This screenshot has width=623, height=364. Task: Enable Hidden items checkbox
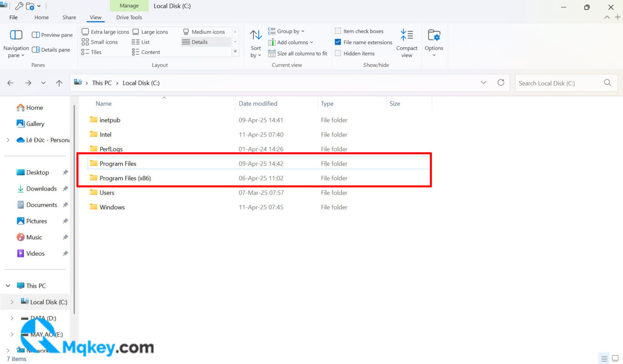338,53
